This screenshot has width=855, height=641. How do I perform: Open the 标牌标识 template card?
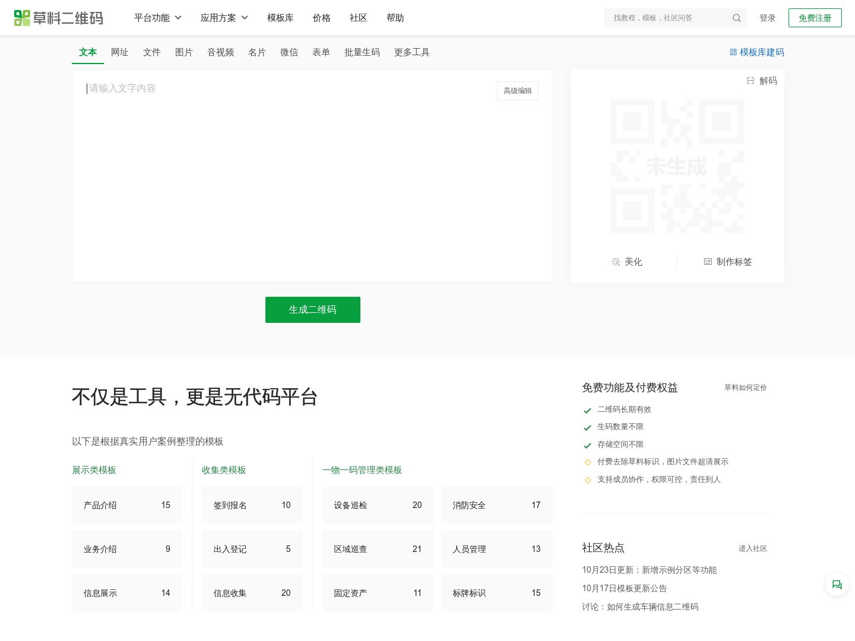tap(497, 593)
